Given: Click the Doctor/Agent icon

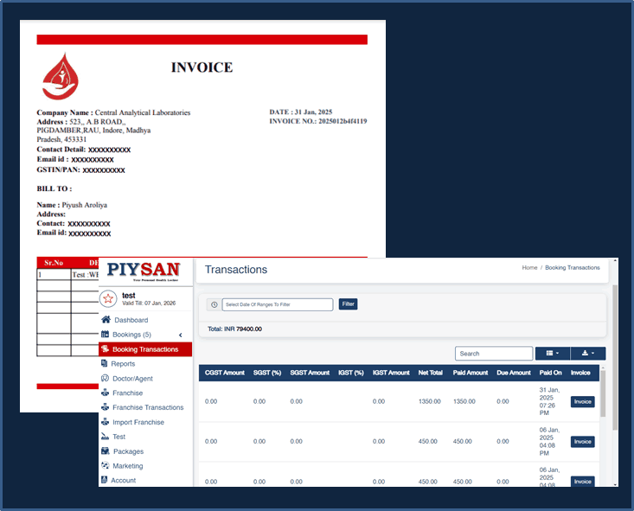Looking at the screenshot, I should click(106, 378).
